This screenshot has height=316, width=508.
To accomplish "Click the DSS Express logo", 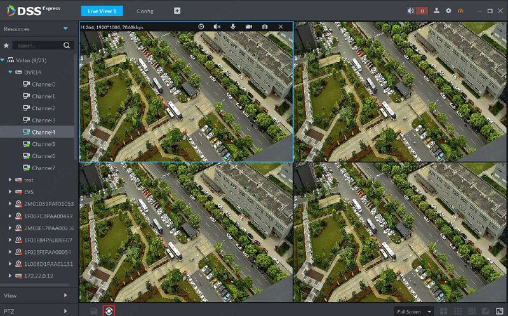I will click(34, 11).
